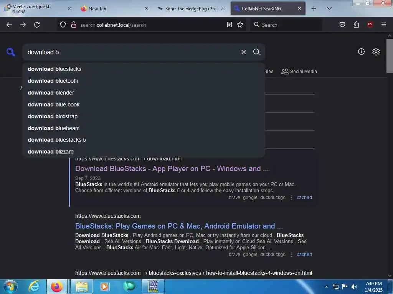Viewport: 393px width, 294px height.
Task: Go back with the browser back arrow
Action: click(9, 25)
